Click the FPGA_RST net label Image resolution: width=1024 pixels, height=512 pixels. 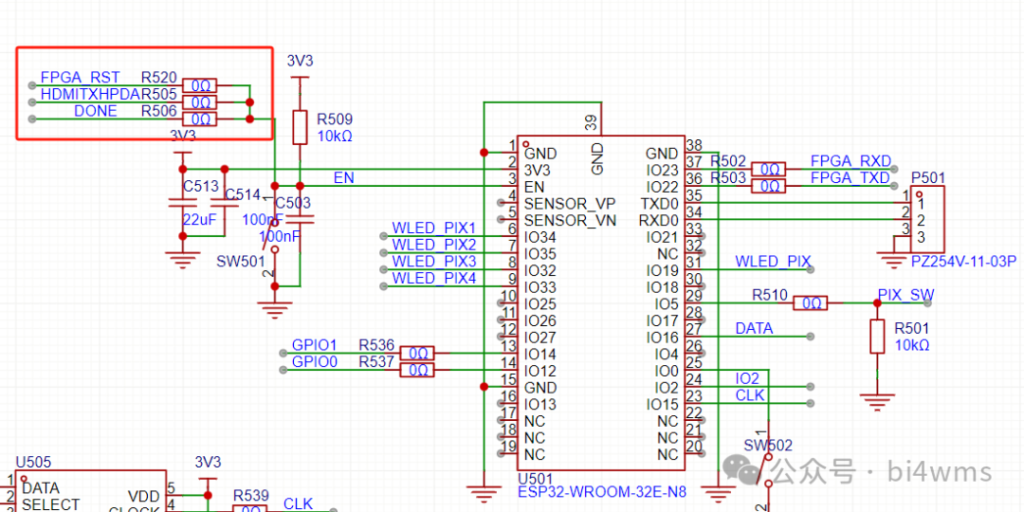pos(80,78)
